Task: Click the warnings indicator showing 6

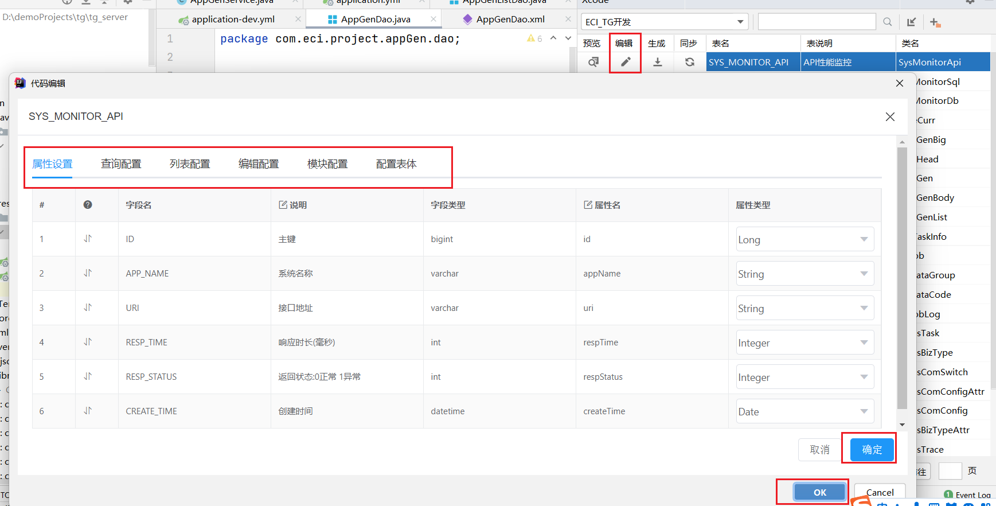Action: pyautogui.click(x=534, y=38)
